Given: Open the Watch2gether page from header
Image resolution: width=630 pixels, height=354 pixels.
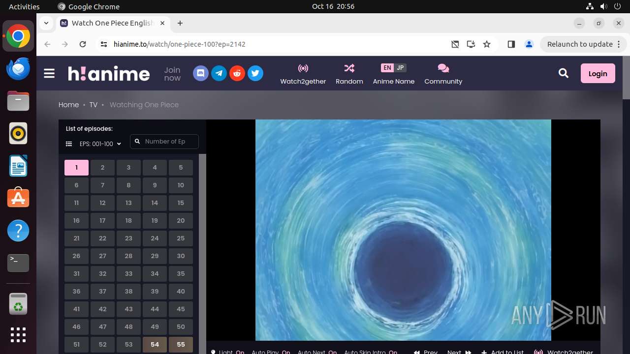Looking at the screenshot, I should (x=303, y=74).
